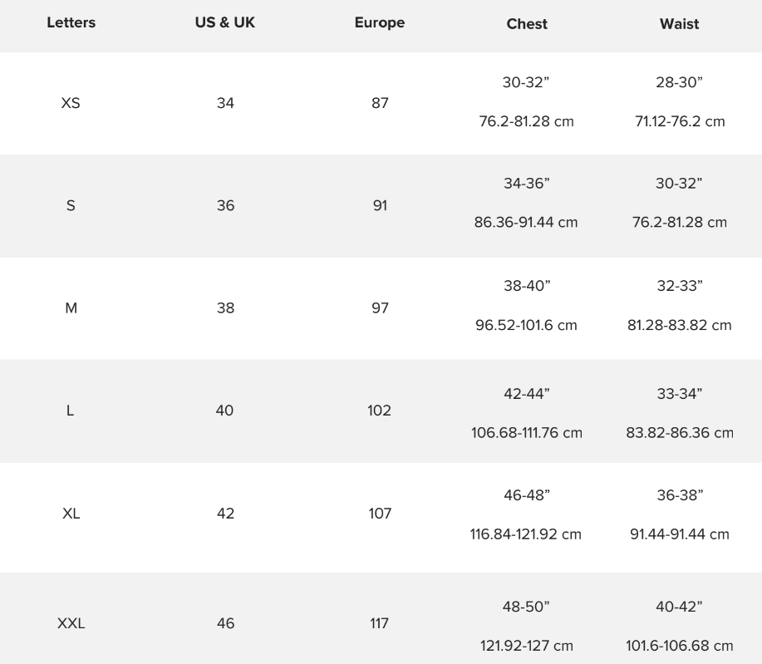
Task: Click the L size letter cell
Action: (x=70, y=411)
